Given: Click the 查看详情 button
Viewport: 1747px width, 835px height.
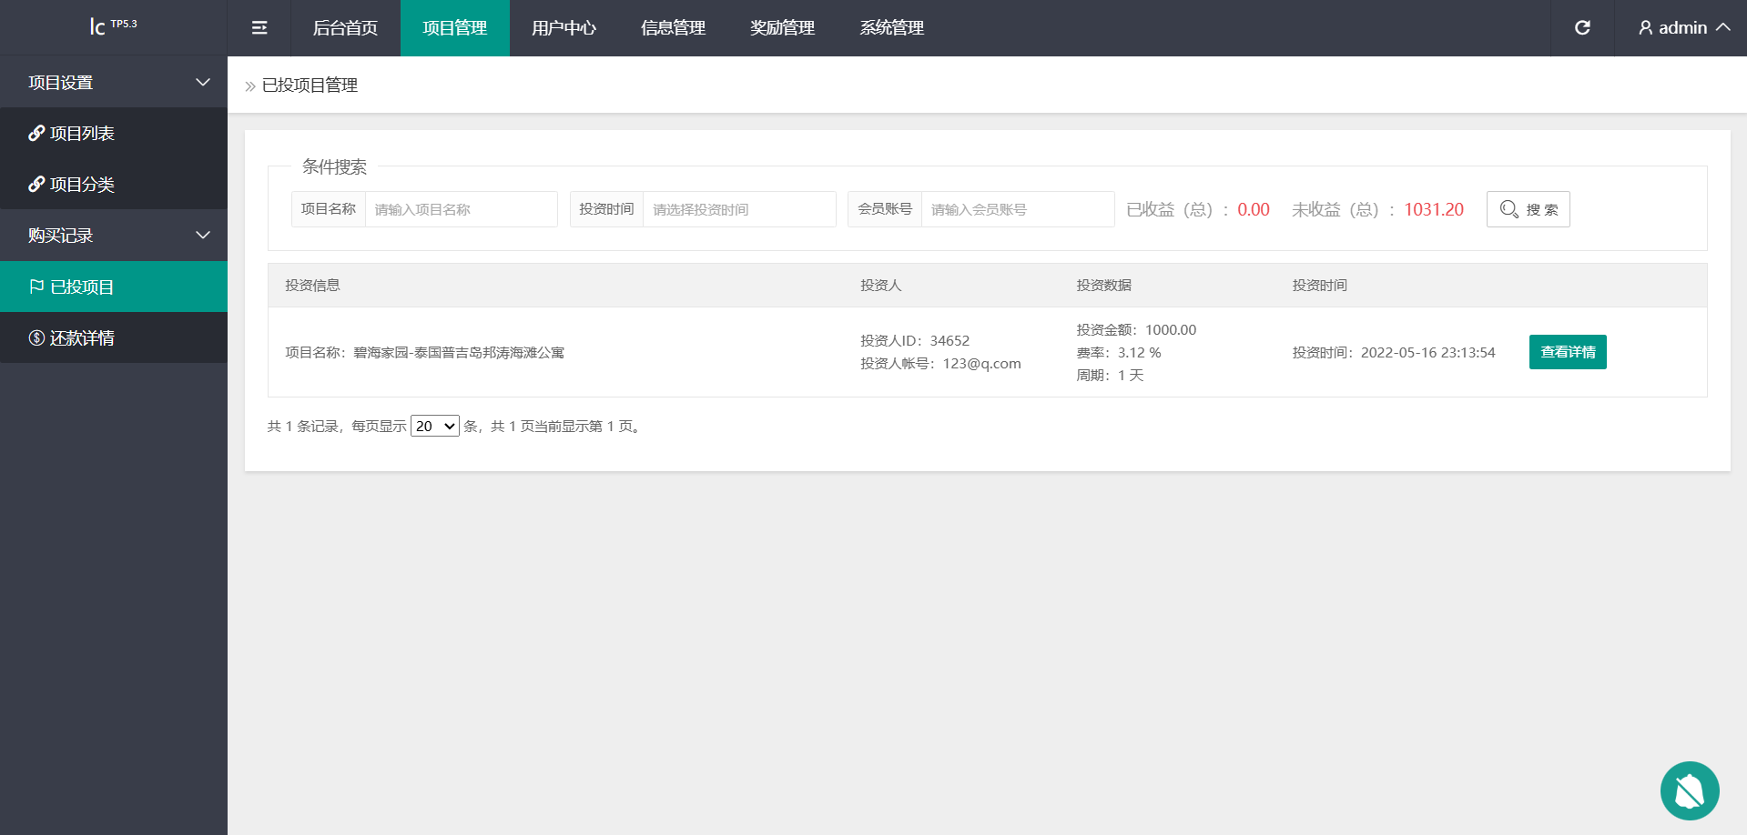Looking at the screenshot, I should point(1567,352).
